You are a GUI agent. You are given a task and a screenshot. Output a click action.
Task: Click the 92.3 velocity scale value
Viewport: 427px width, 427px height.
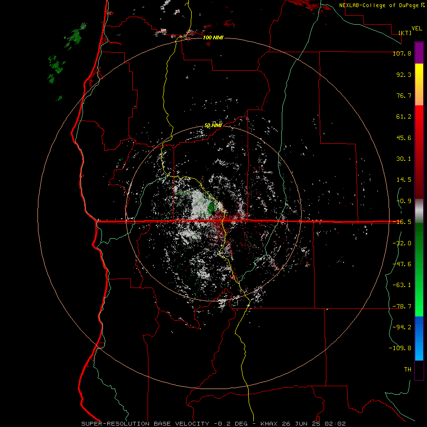coord(404,74)
